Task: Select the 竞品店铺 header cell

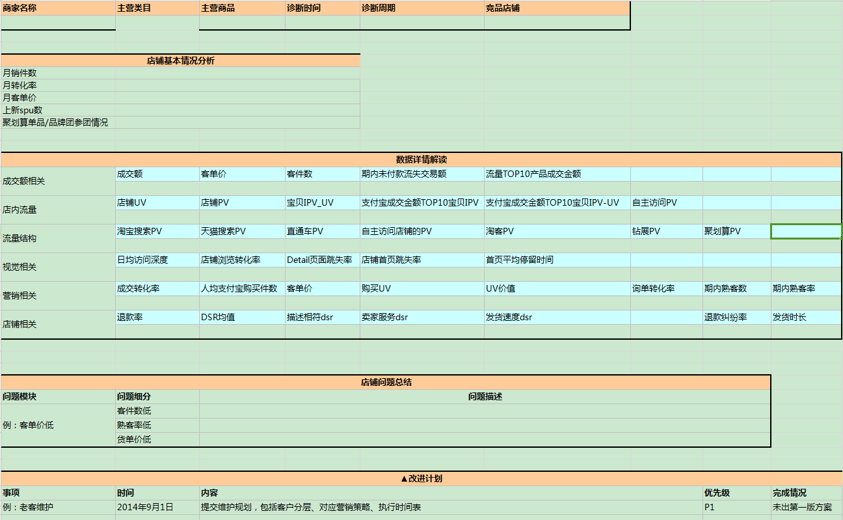Action: click(x=557, y=8)
